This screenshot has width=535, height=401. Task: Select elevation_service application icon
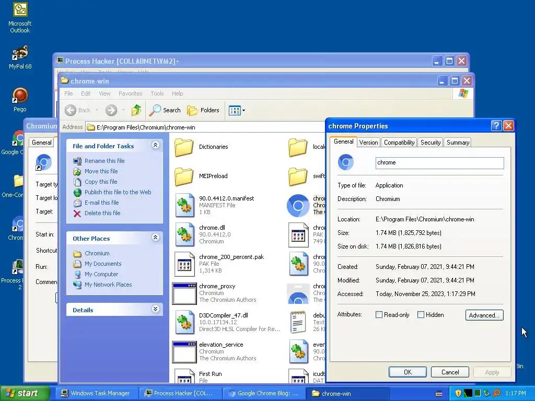[184, 352]
